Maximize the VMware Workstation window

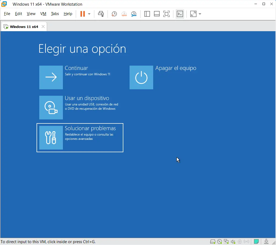coord(264,4)
